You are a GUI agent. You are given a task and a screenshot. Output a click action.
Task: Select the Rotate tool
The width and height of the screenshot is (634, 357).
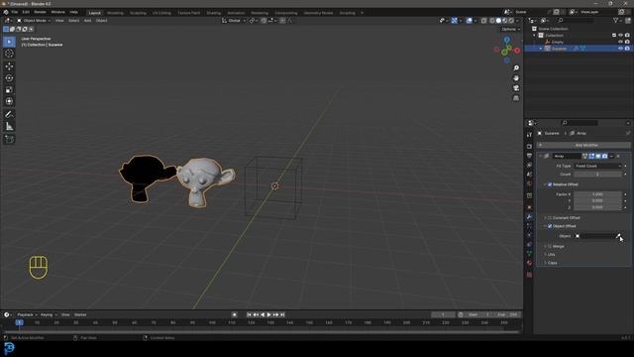pyautogui.click(x=9, y=78)
